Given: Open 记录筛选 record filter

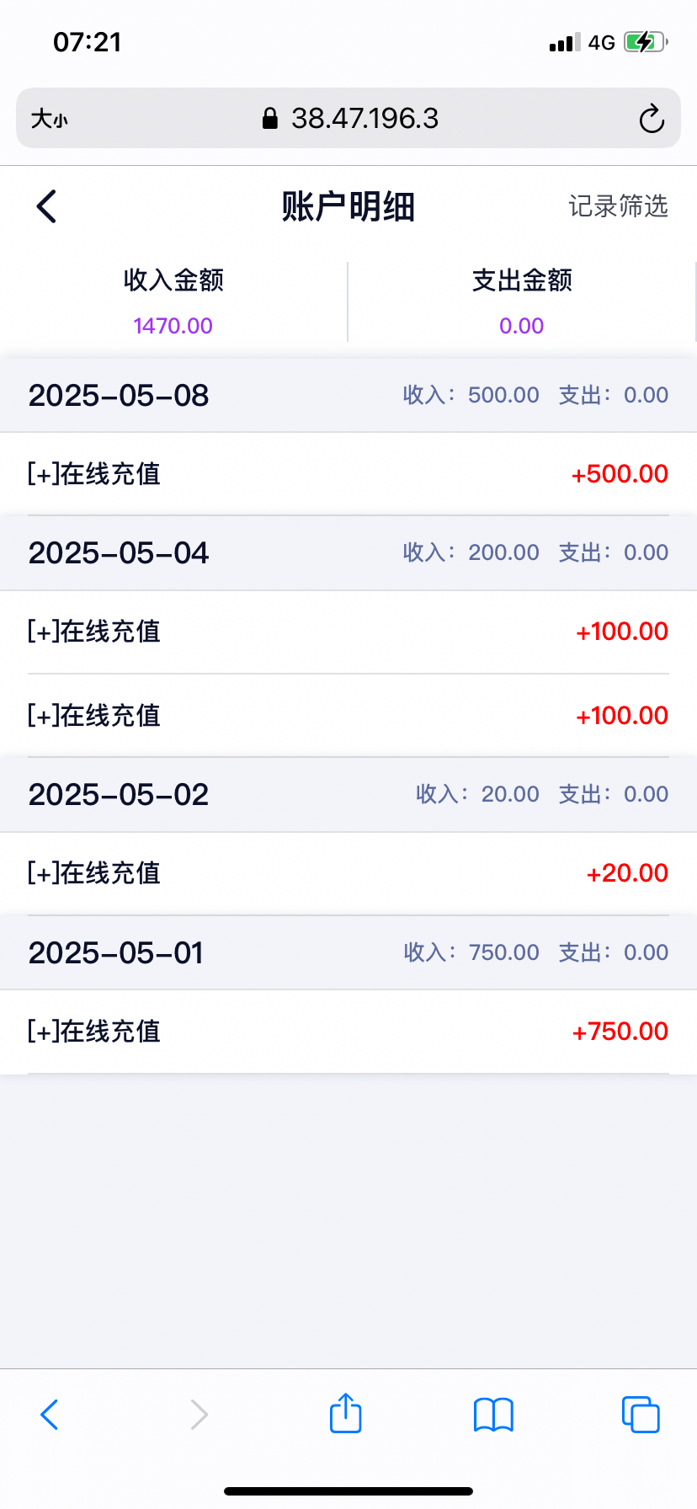Looking at the screenshot, I should tap(618, 206).
